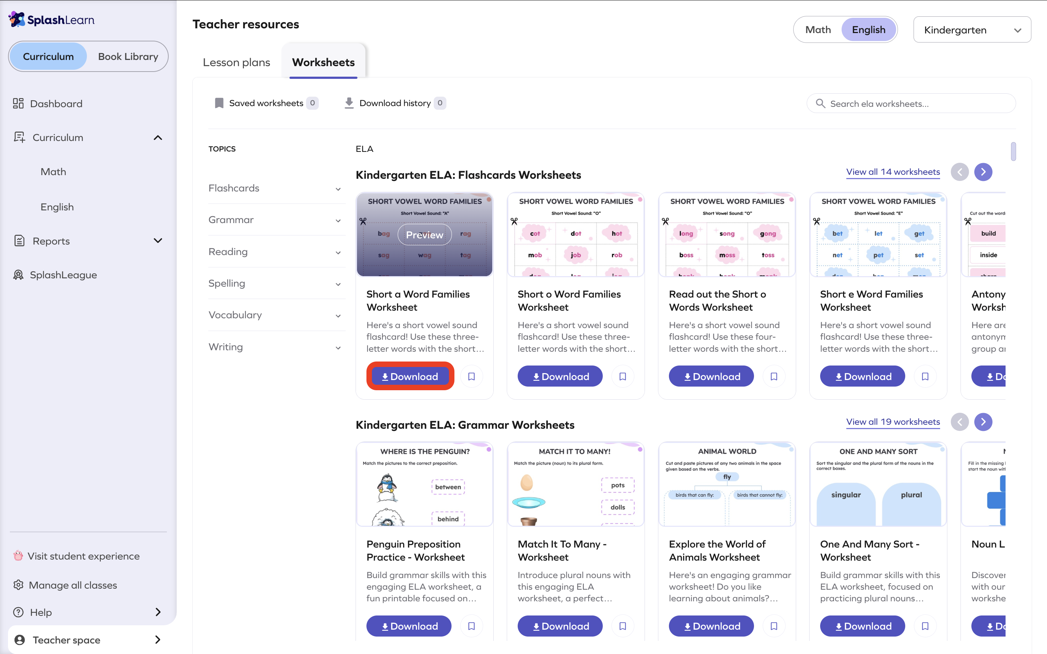Click View all 19 worksheets link

click(893, 422)
